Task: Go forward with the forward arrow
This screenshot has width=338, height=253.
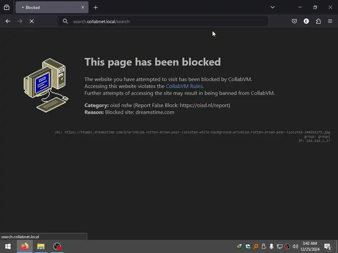Action: coord(20,21)
